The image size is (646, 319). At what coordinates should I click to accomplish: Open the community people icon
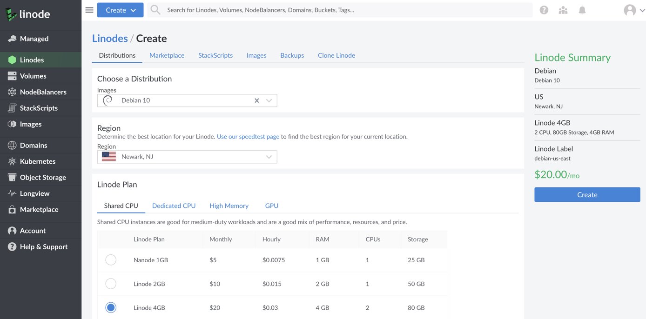tap(563, 10)
